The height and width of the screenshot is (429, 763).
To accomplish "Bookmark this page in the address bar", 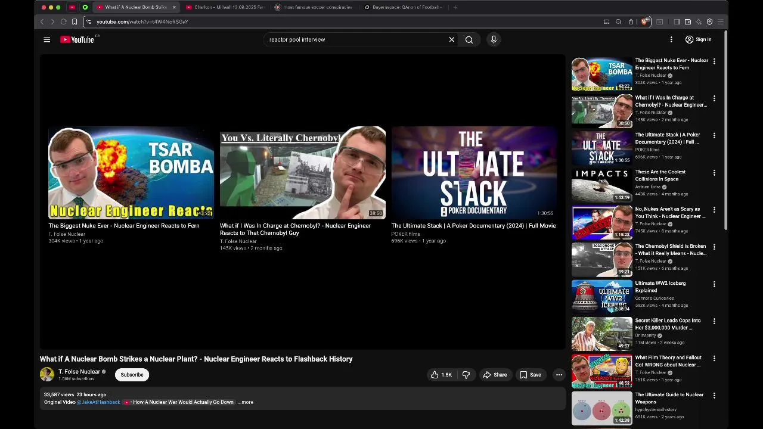I will [75, 21].
